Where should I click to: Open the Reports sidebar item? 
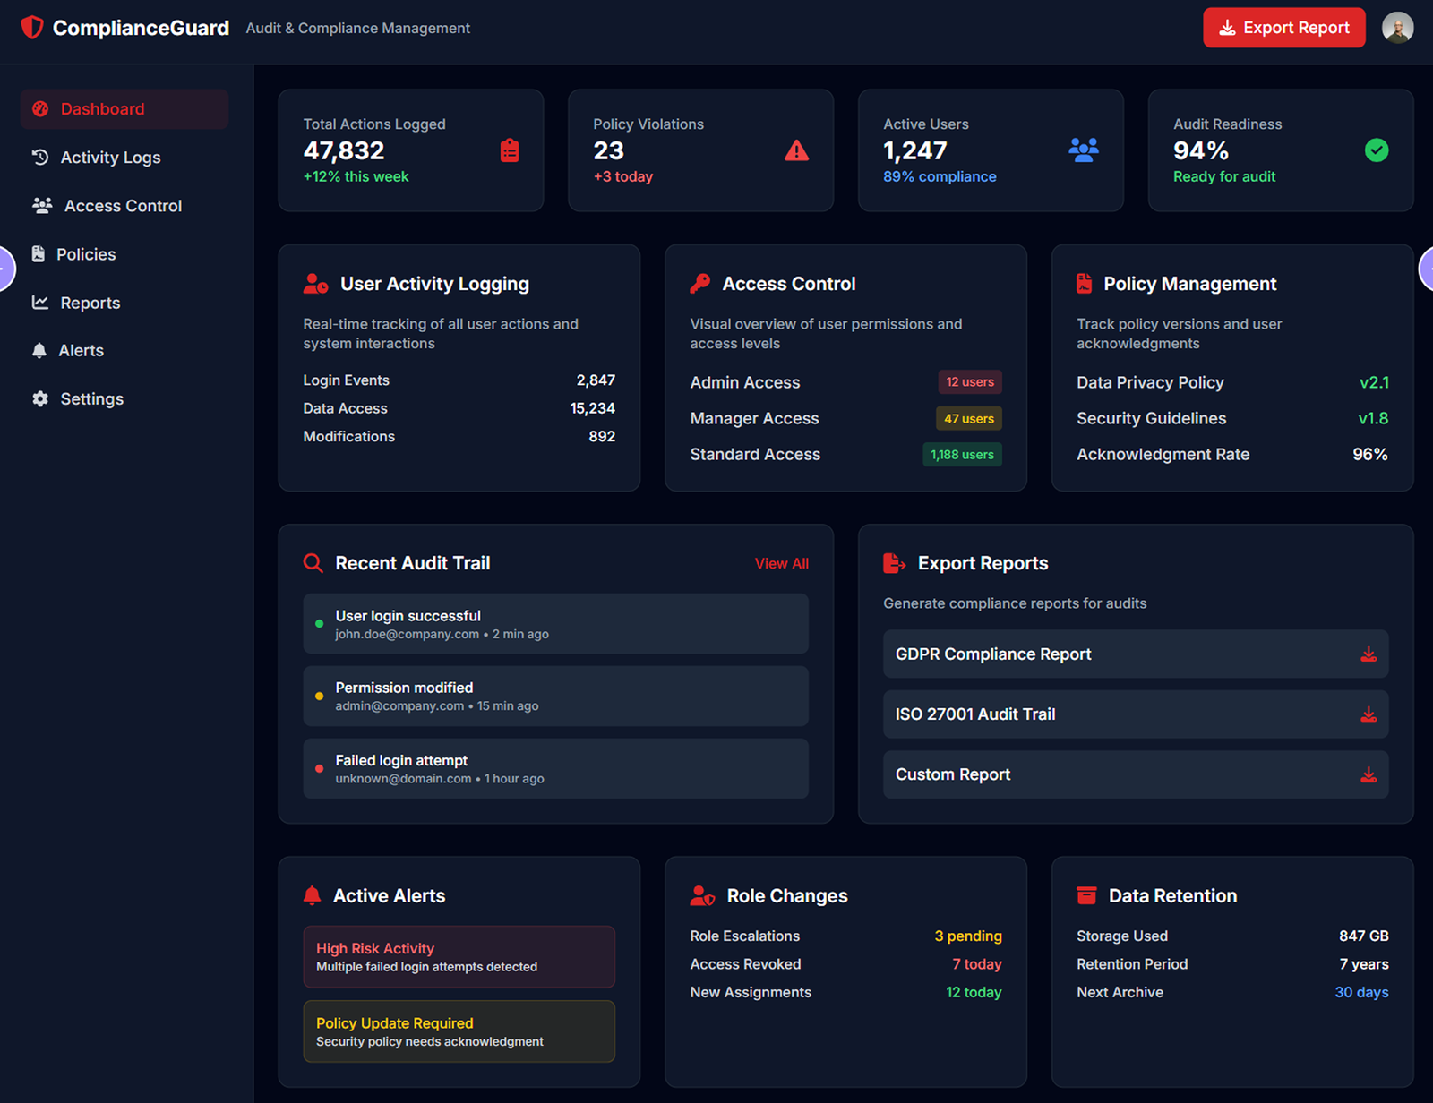90,303
